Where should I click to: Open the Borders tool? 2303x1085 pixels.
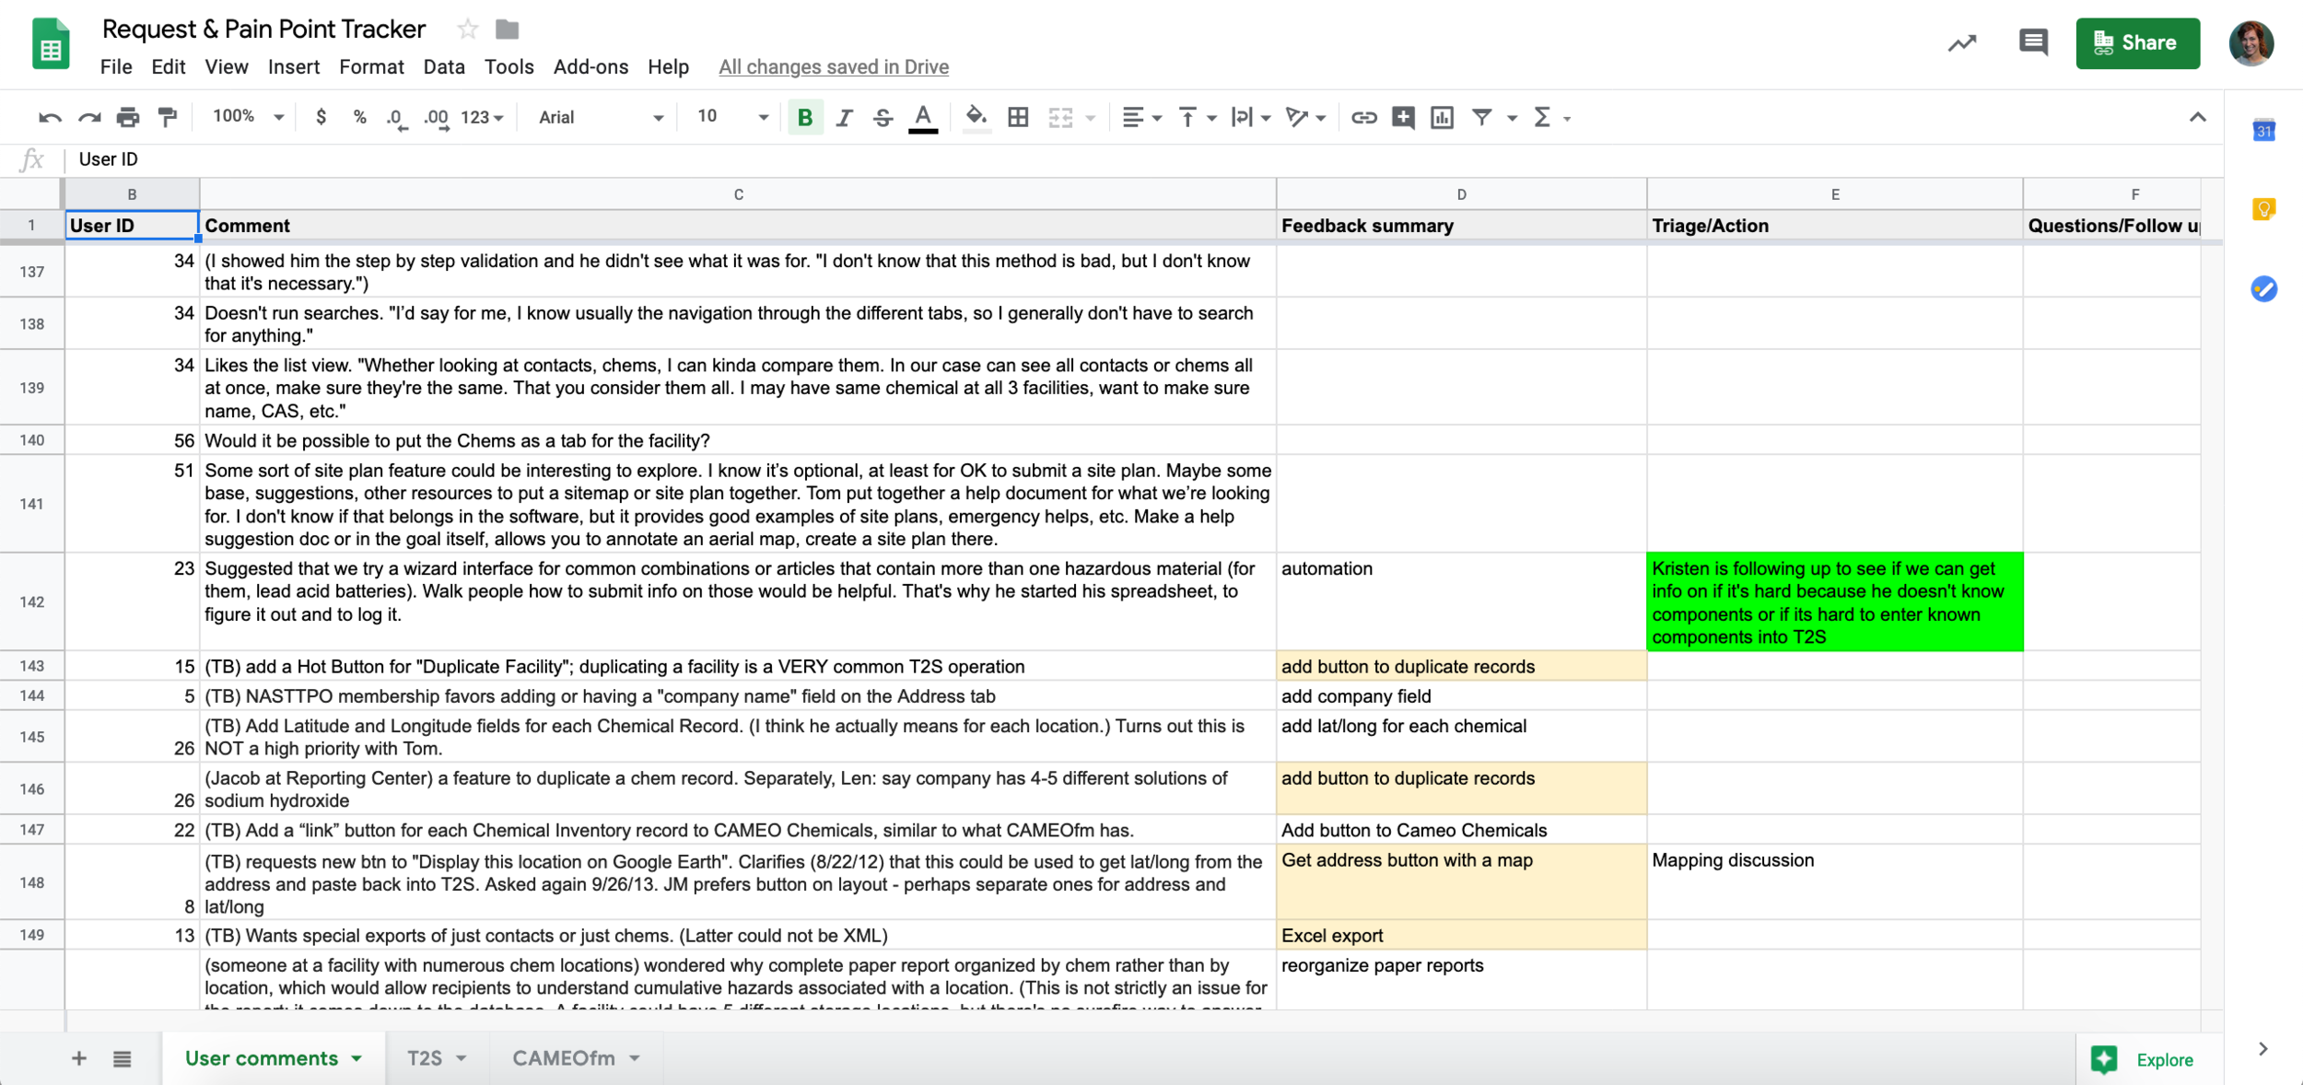point(1018,118)
